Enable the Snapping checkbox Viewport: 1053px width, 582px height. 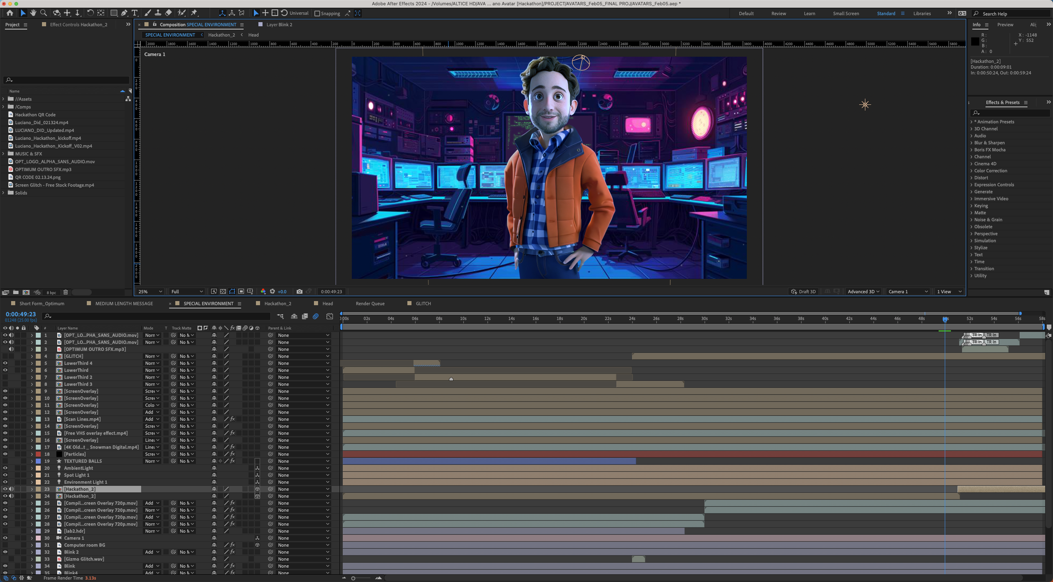(x=317, y=13)
